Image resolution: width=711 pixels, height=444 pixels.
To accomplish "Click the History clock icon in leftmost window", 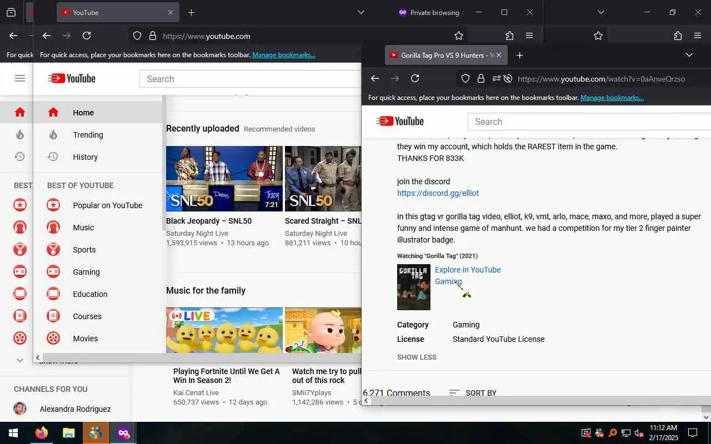I will 20,157.
